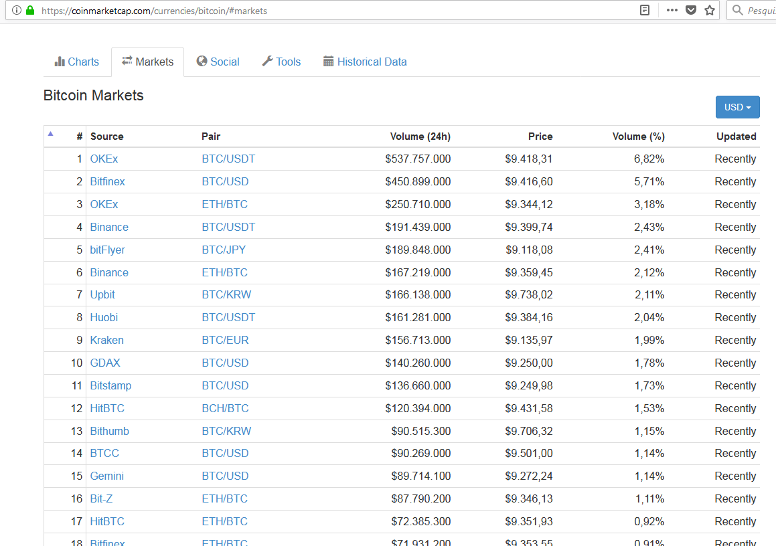Bookmark this page with the star icon
The image size is (776, 546).
(710, 11)
